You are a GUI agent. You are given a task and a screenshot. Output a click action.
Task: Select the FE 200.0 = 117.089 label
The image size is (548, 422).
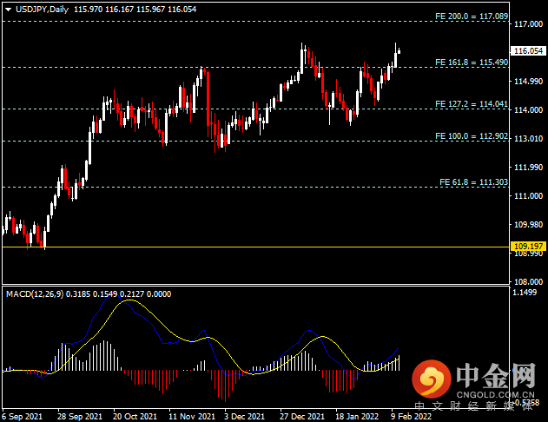point(470,16)
